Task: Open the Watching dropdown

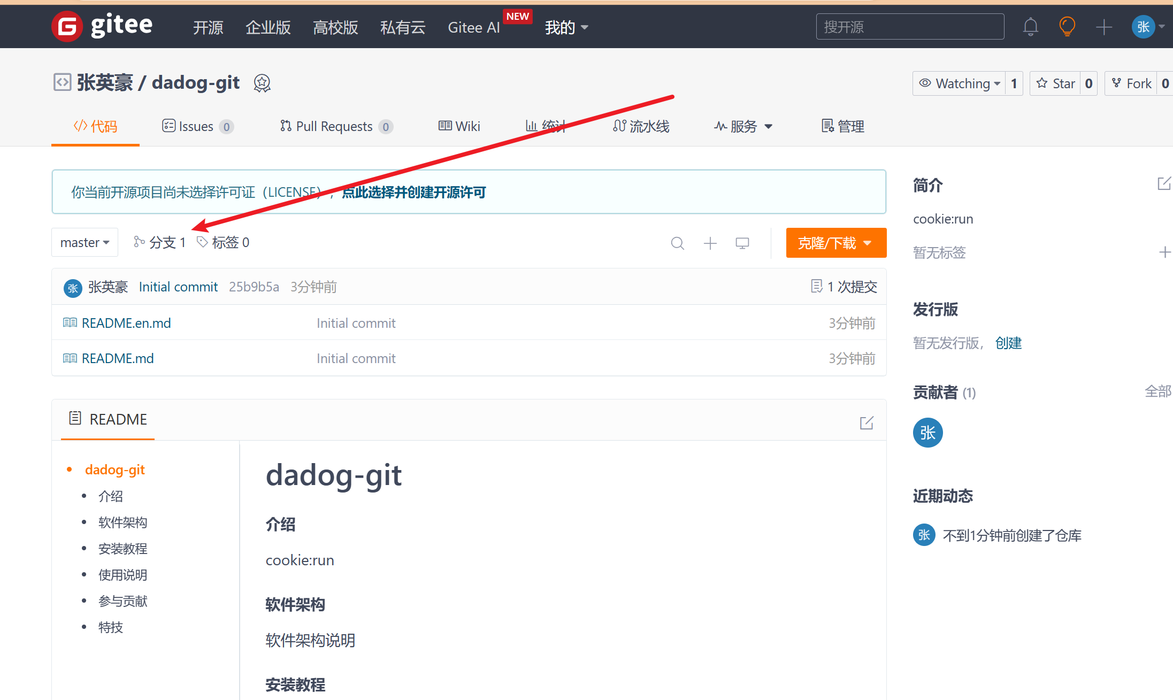Action: click(960, 83)
